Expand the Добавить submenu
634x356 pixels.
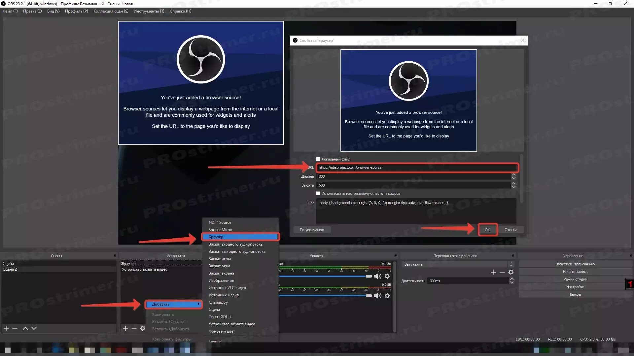click(x=174, y=304)
